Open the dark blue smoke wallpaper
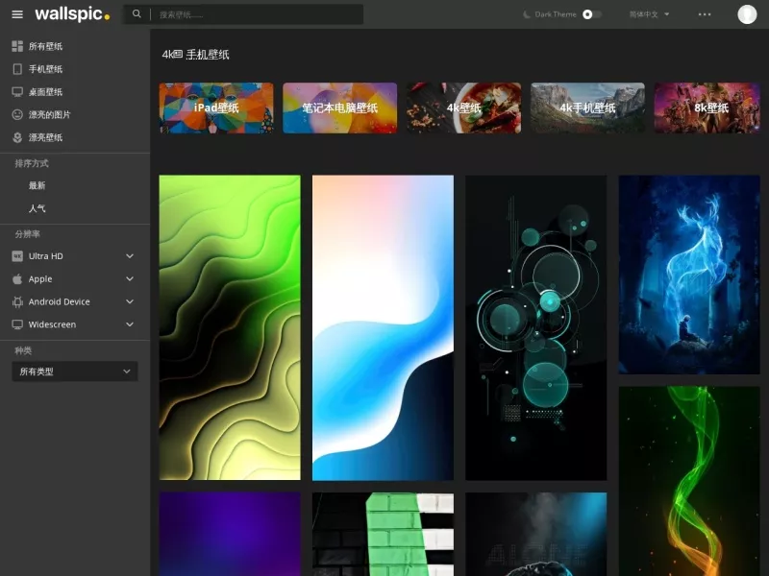This screenshot has width=769, height=576. click(x=536, y=534)
